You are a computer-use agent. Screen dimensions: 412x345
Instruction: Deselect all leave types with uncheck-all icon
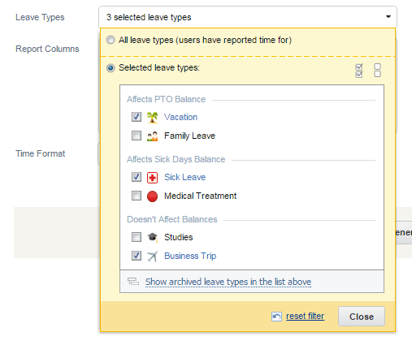(377, 71)
